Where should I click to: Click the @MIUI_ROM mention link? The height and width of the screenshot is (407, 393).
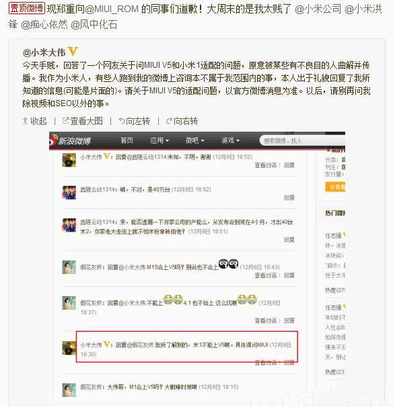pos(112,9)
